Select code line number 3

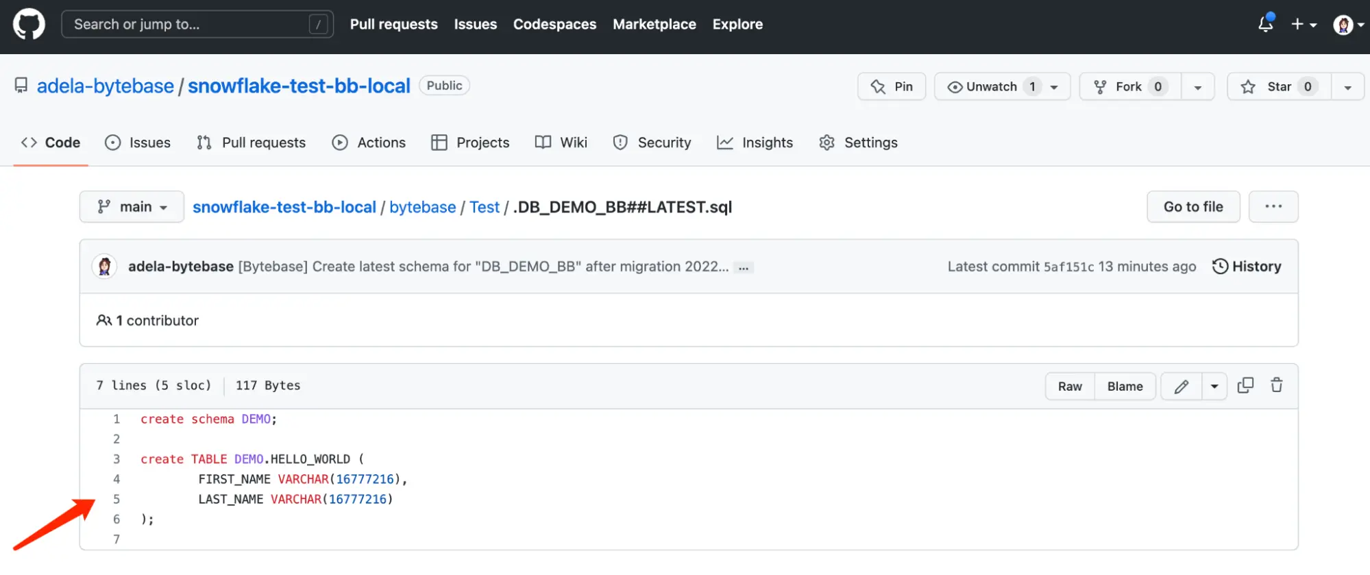pyautogui.click(x=117, y=459)
